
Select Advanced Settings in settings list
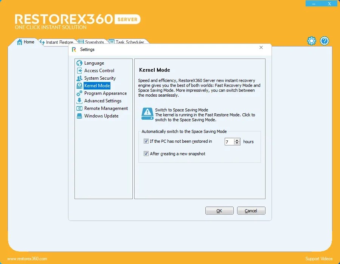[103, 101]
